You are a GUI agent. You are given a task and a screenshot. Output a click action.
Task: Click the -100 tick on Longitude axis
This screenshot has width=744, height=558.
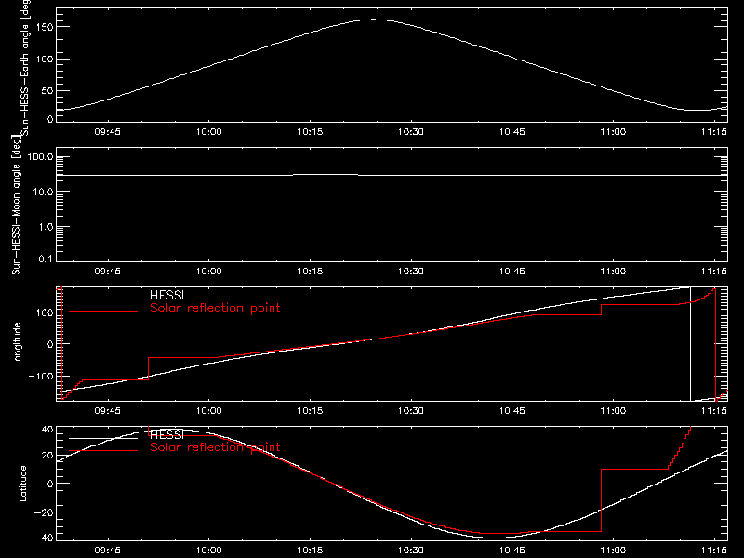click(x=40, y=376)
